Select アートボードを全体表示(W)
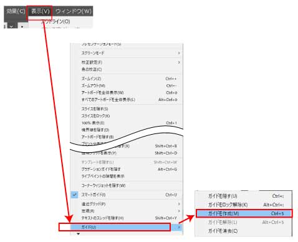This screenshot has width=298, height=242. click(127, 93)
